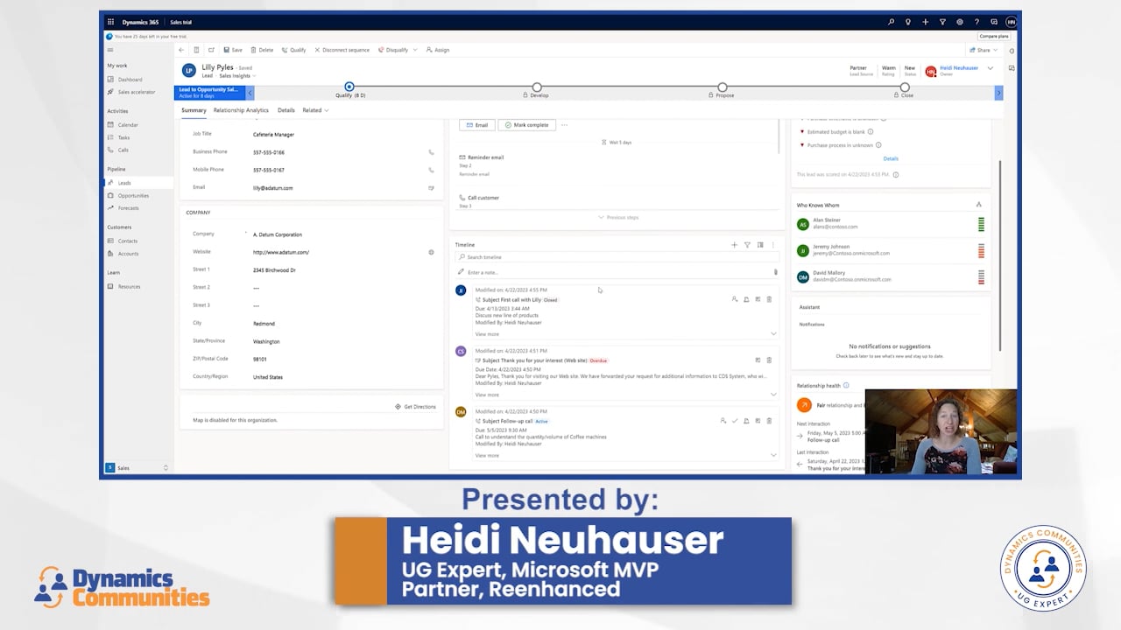Click the Mark complete button
This screenshot has height=630, width=1121.
[x=527, y=125]
